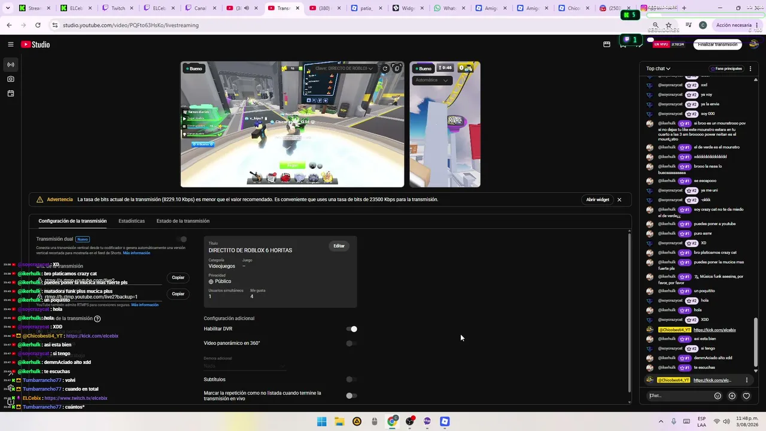Click the vertical stream preview thumbnail
The image size is (766, 431).
[x=445, y=124]
